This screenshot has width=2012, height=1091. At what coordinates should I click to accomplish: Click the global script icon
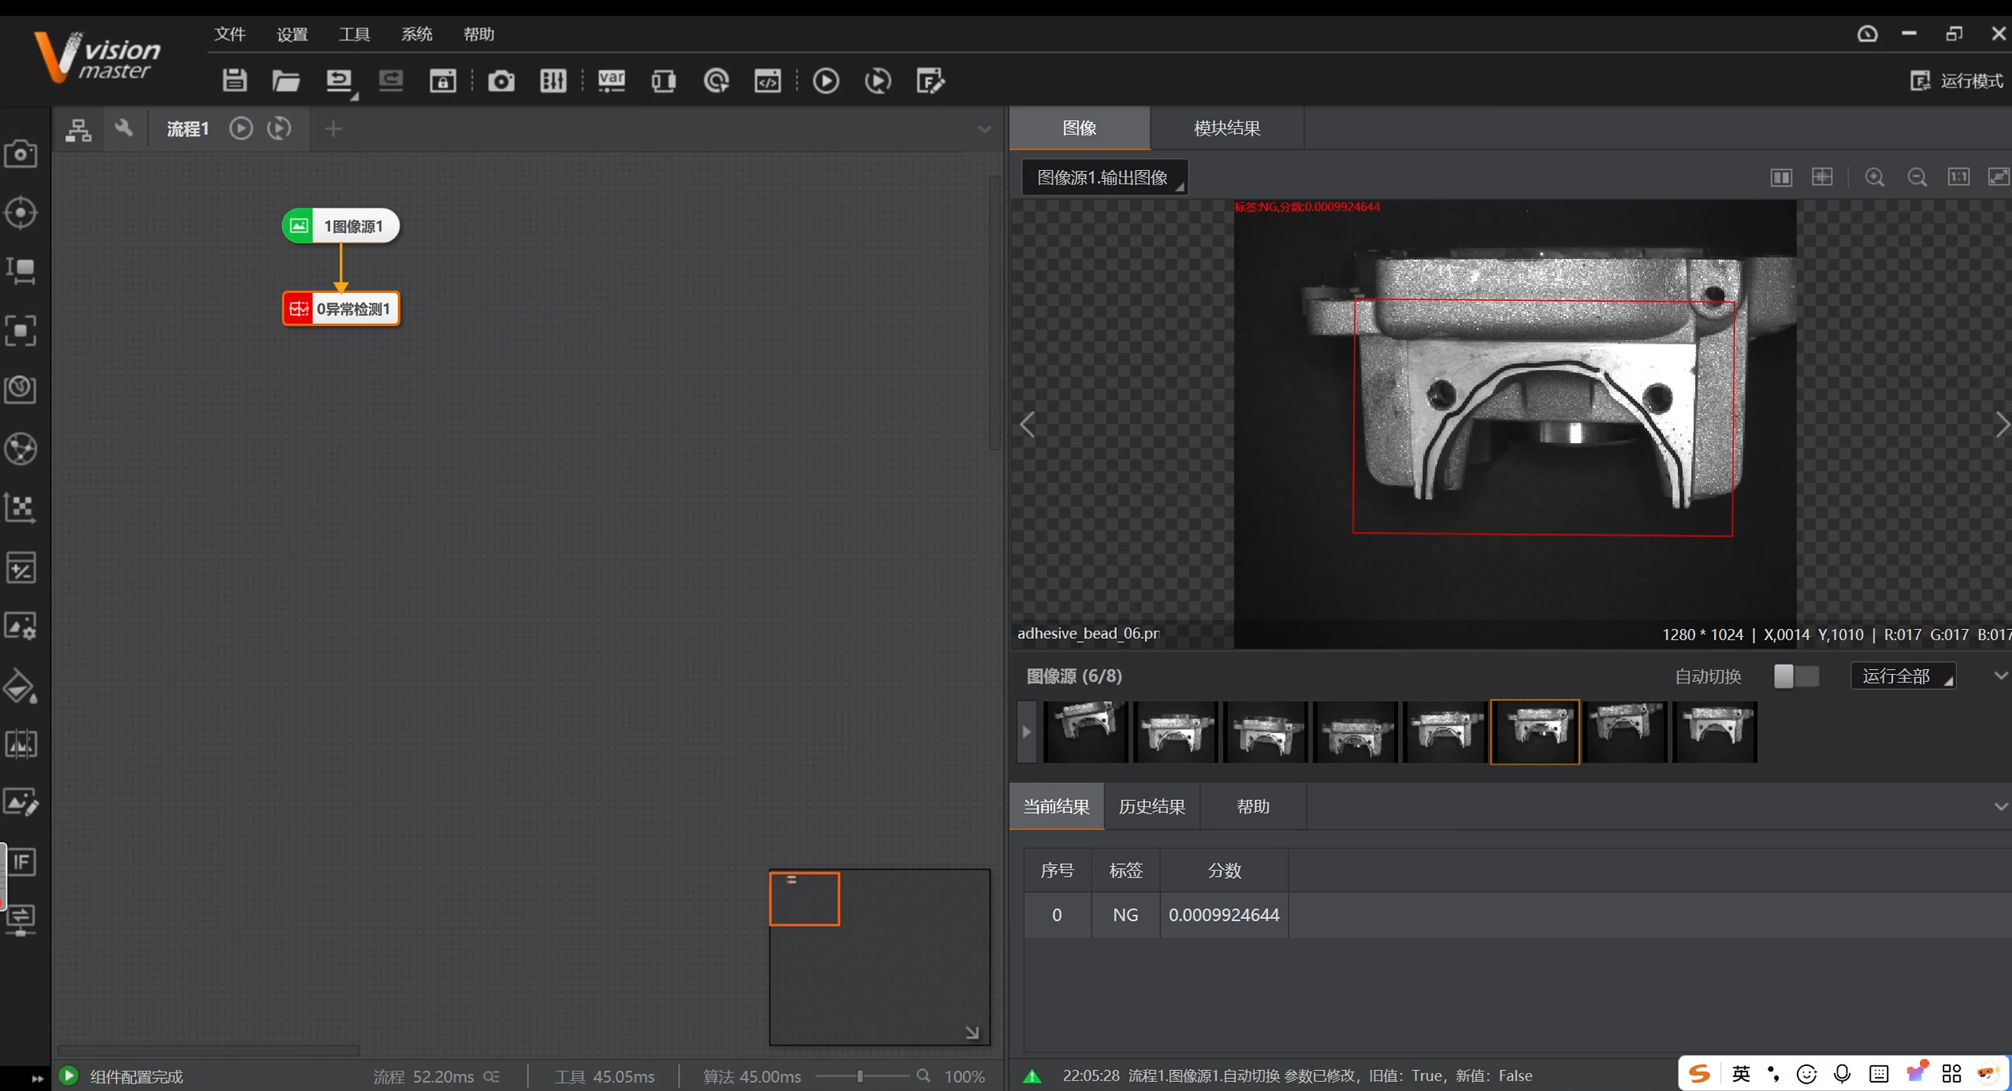[767, 80]
